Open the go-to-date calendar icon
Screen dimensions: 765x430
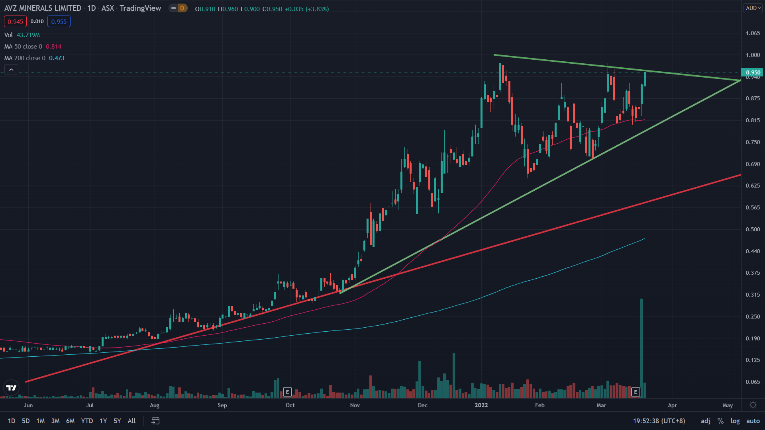[155, 421]
